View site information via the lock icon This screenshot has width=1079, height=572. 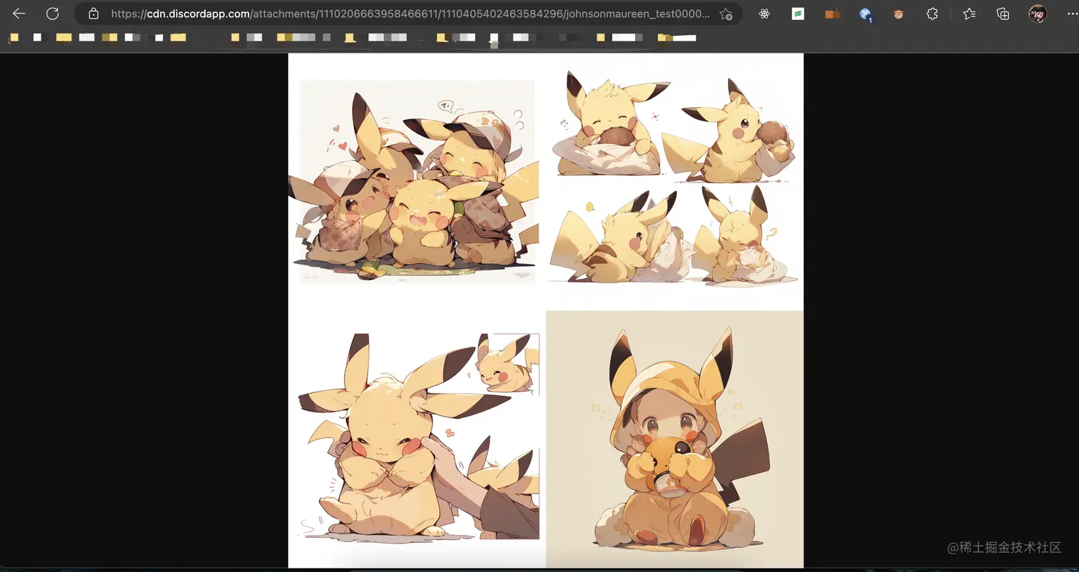93,14
